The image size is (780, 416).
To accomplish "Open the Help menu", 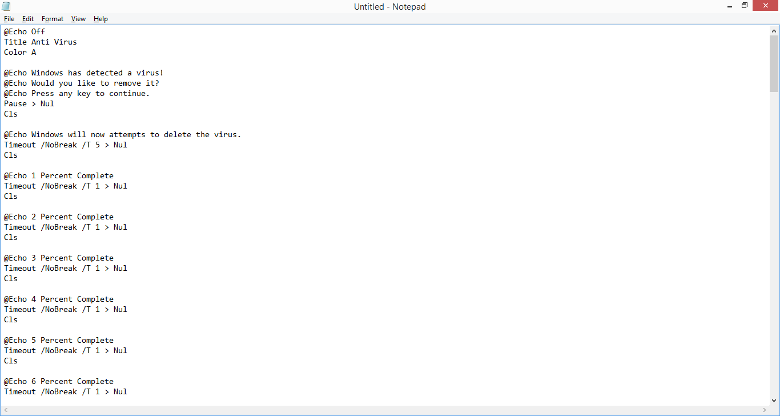I will pyautogui.click(x=100, y=19).
